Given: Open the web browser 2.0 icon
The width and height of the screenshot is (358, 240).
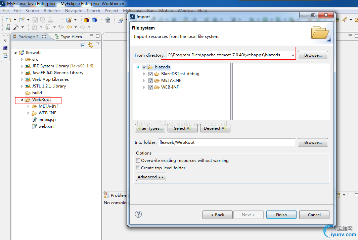Looking at the screenshot, I should 108,20.
